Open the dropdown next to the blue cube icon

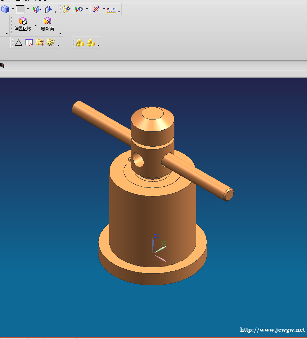tap(13, 9)
